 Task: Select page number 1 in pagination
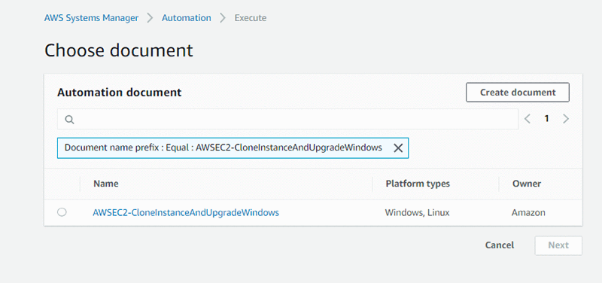pyautogui.click(x=546, y=119)
